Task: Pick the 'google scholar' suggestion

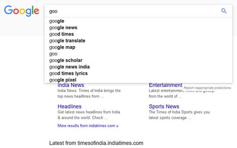Action: [139, 60]
